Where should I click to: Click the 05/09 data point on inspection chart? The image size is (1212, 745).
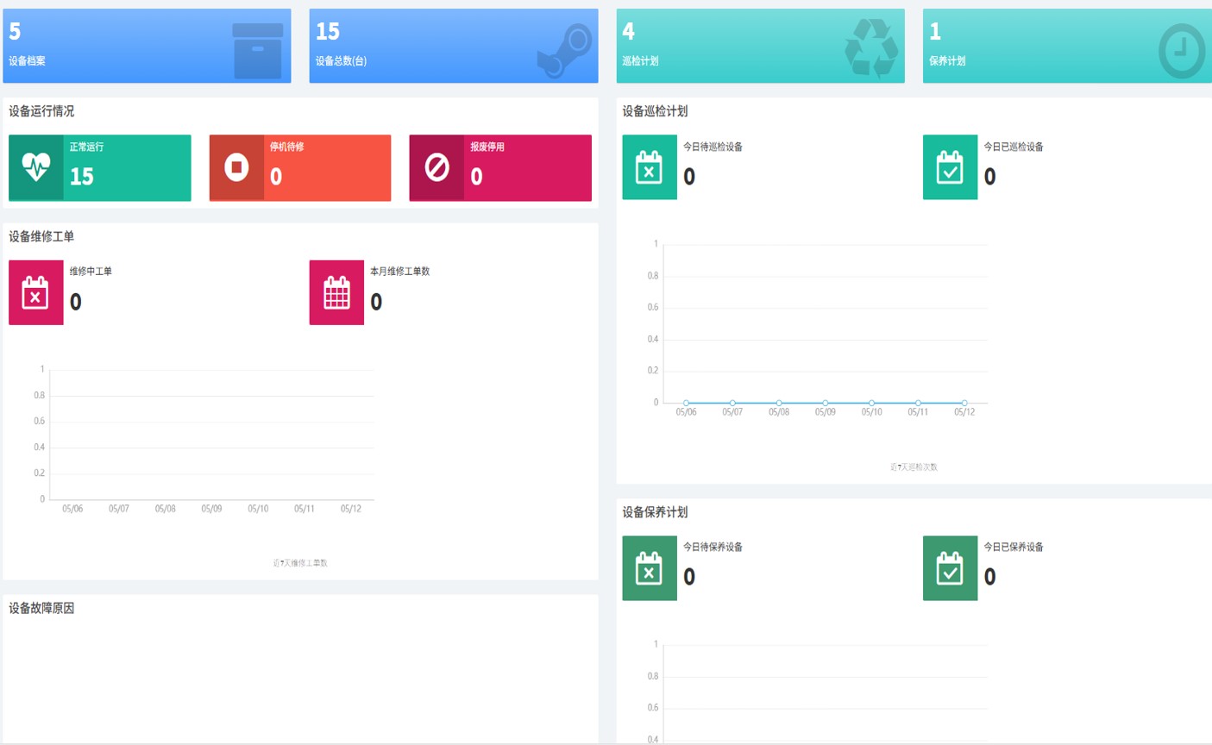point(826,403)
